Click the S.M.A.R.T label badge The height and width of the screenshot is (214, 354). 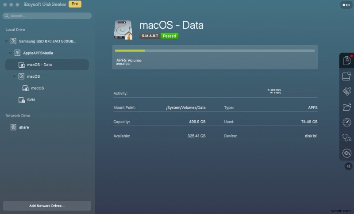(150, 36)
